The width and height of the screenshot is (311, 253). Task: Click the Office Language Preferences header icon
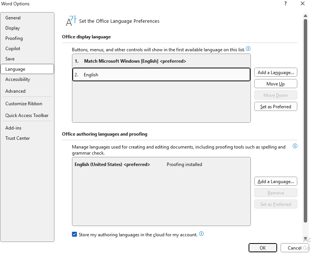[x=71, y=21]
